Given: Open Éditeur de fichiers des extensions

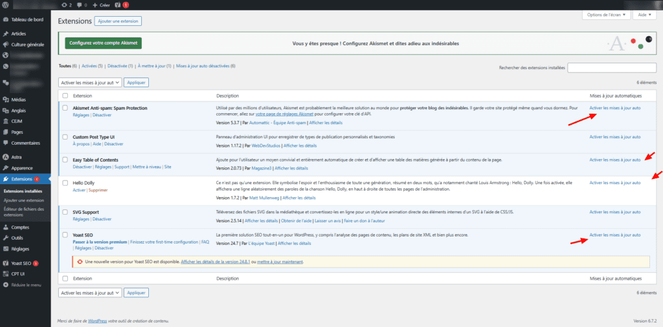Looking at the screenshot, I should 24,212.
